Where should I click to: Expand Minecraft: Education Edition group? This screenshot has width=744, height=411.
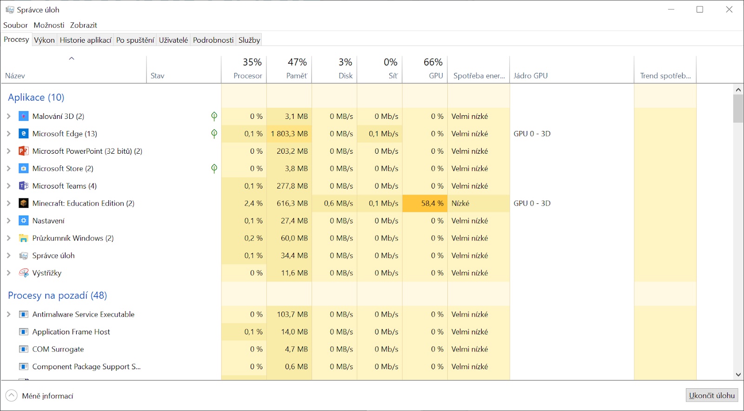(8, 203)
